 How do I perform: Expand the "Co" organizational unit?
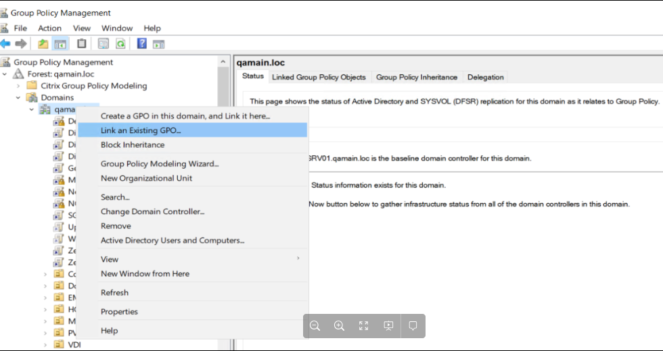45,274
